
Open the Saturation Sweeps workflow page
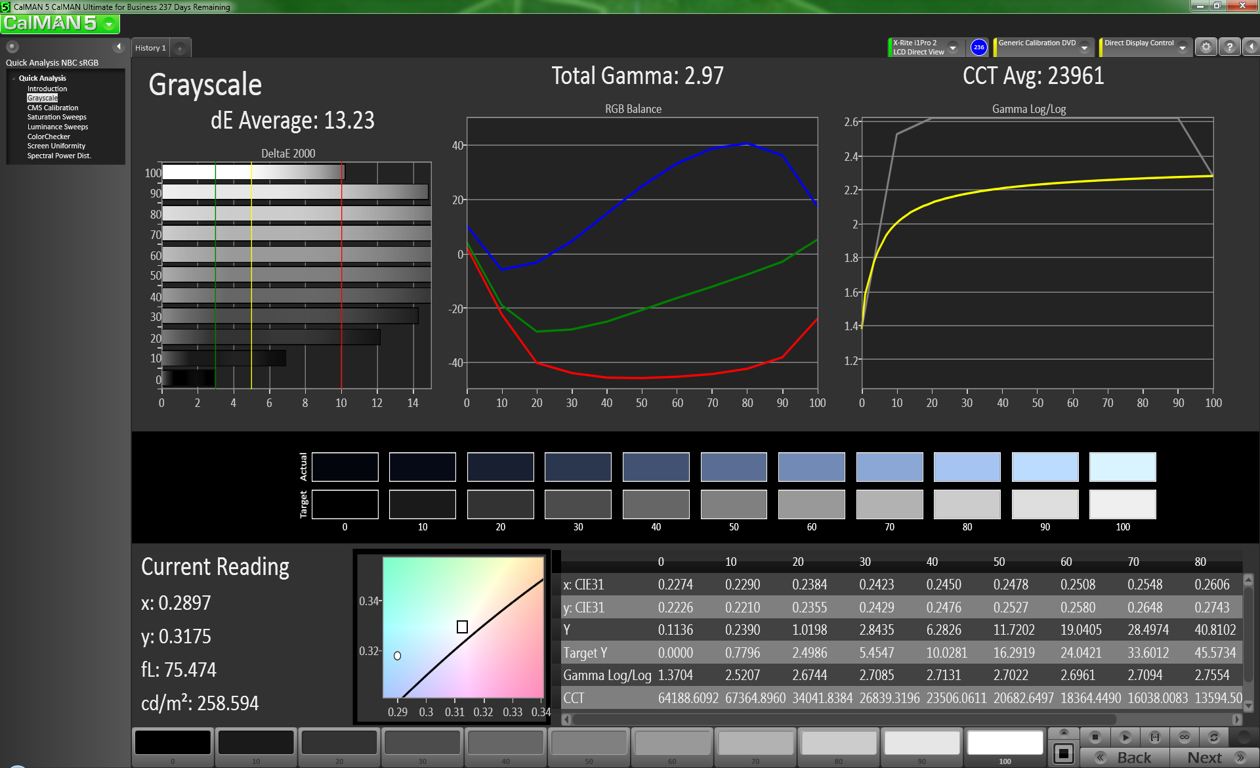(x=57, y=117)
